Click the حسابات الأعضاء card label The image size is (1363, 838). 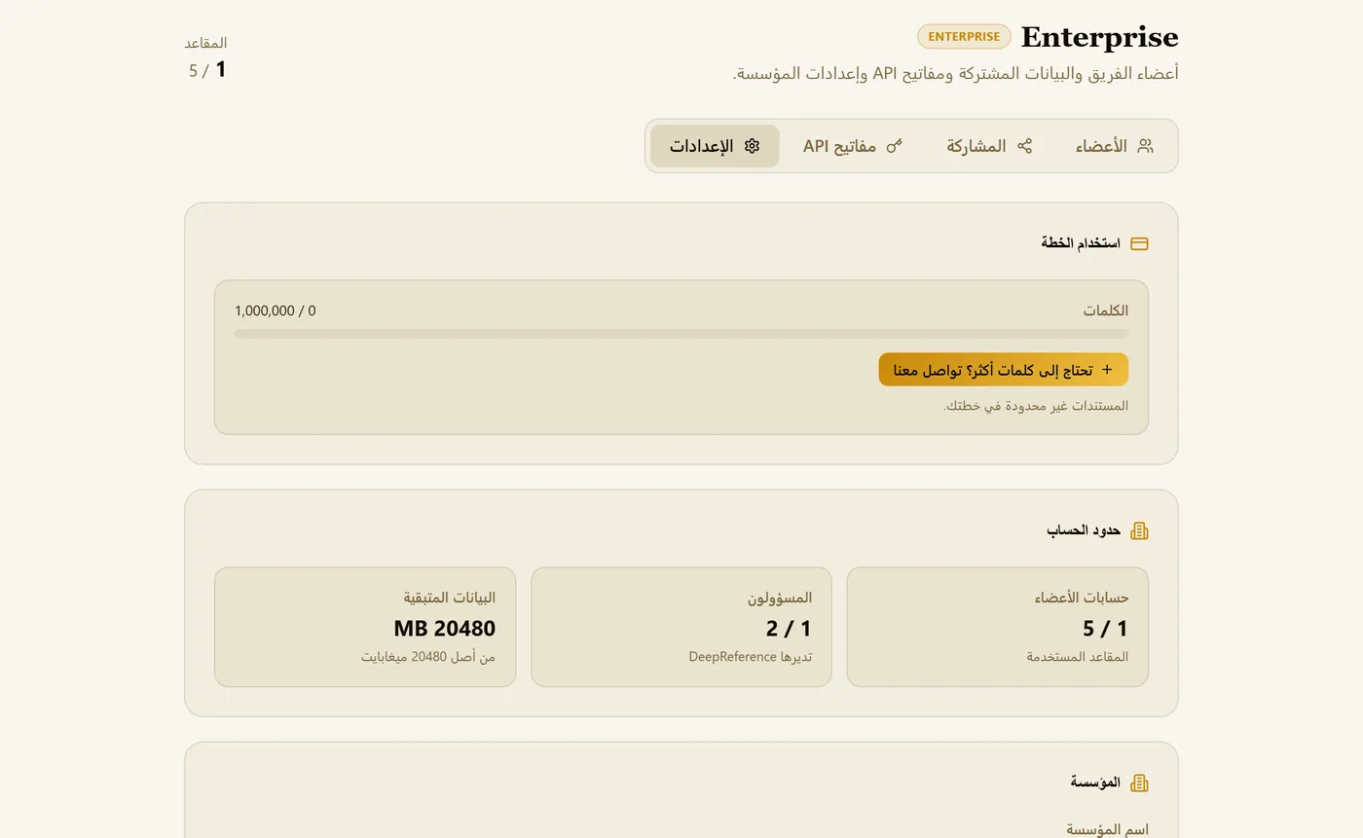point(1082,598)
